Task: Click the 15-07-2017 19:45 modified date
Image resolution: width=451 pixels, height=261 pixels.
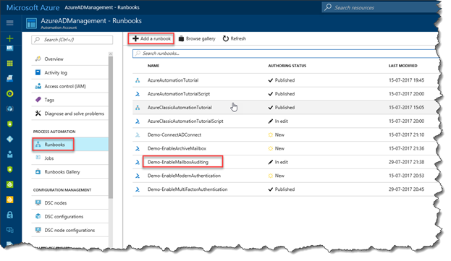Action: pos(406,80)
